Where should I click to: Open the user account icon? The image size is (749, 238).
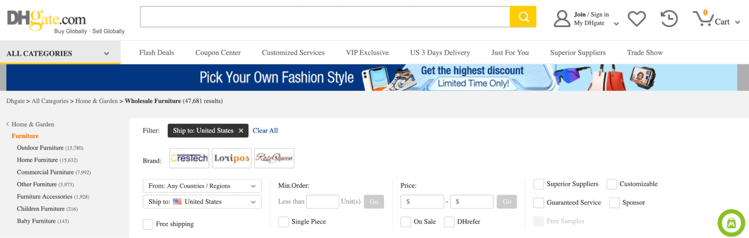tap(561, 18)
